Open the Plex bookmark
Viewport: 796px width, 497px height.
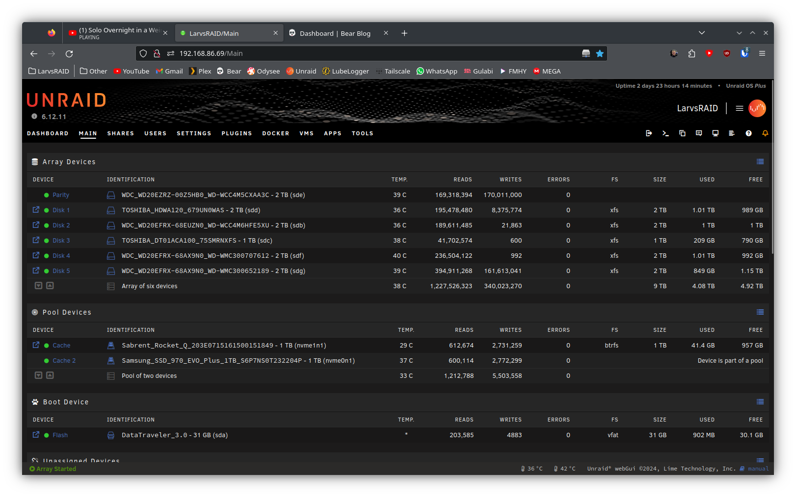click(x=201, y=71)
